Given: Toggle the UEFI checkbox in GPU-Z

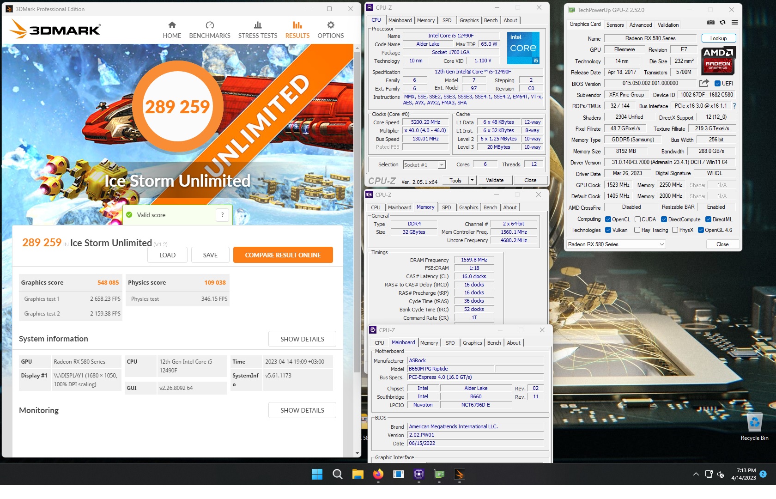Looking at the screenshot, I should coord(717,84).
